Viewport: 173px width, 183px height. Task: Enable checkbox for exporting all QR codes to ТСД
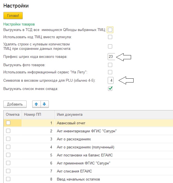tap(110, 30)
